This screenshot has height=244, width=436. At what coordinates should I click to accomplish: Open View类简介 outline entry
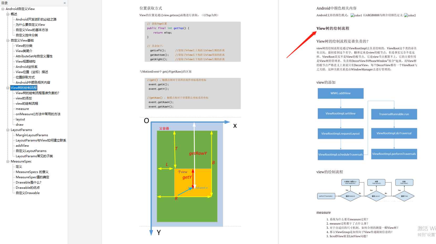(24, 51)
